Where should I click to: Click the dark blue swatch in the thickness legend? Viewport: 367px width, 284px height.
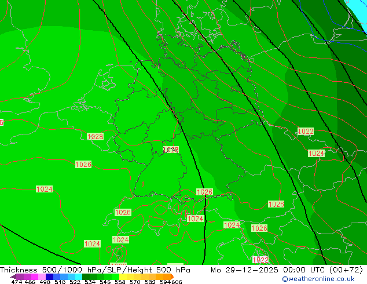pyautogui.click(x=49, y=276)
